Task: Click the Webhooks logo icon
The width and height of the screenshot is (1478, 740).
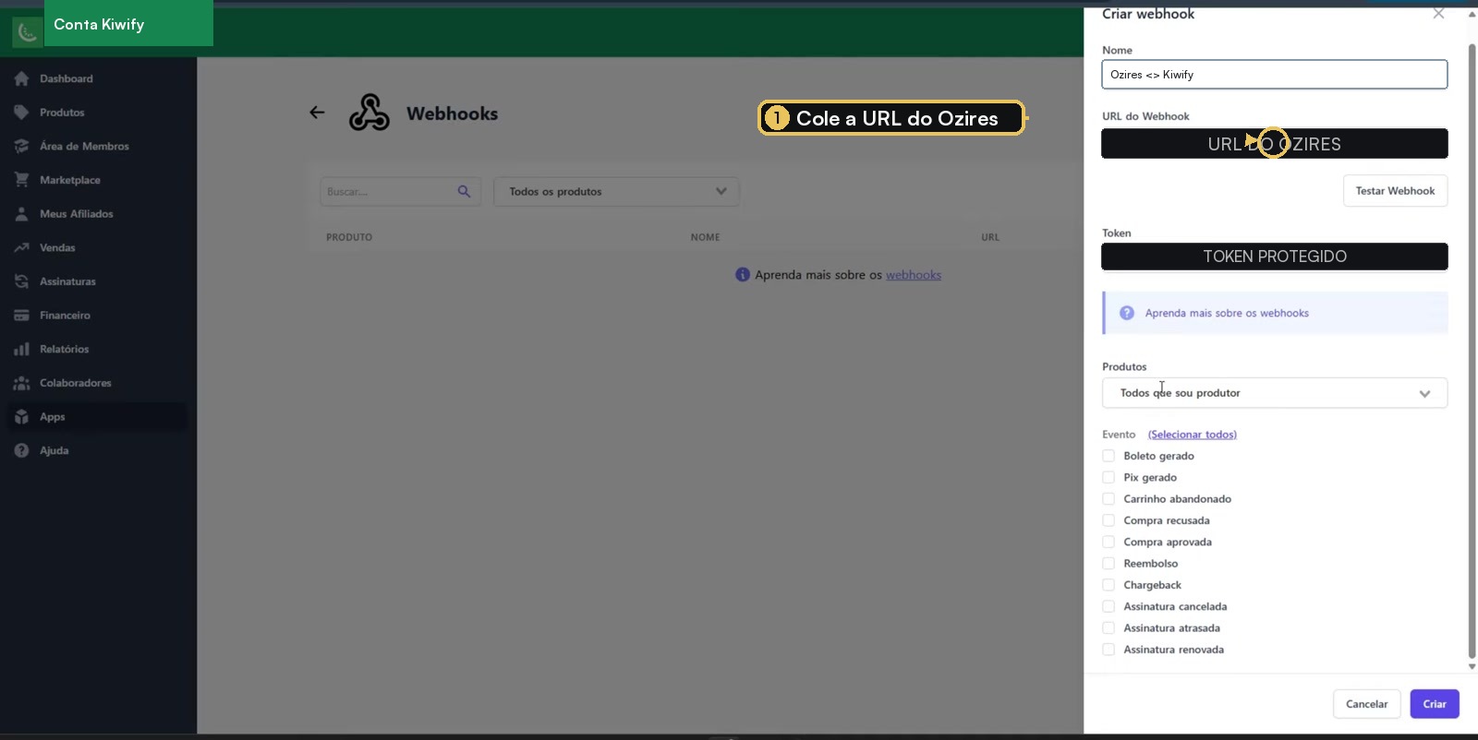Action: (369, 113)
